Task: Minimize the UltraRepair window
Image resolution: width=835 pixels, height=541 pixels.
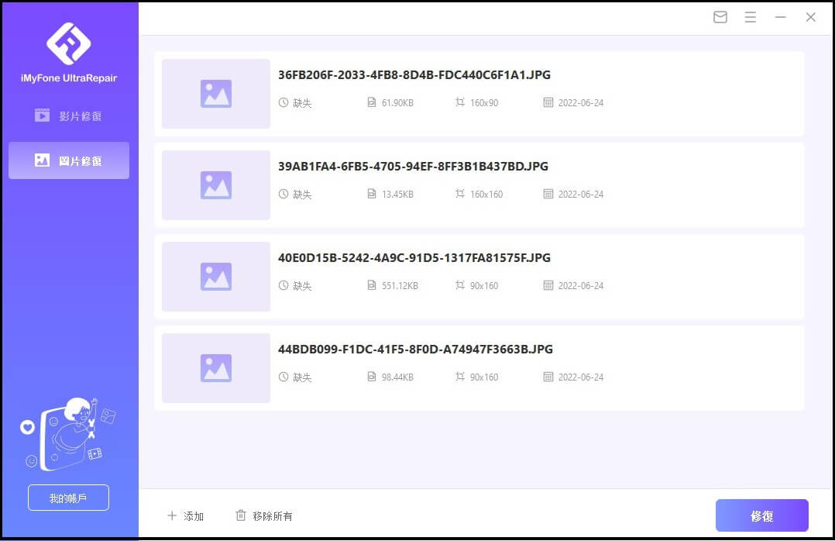Action: coord(781,17)
